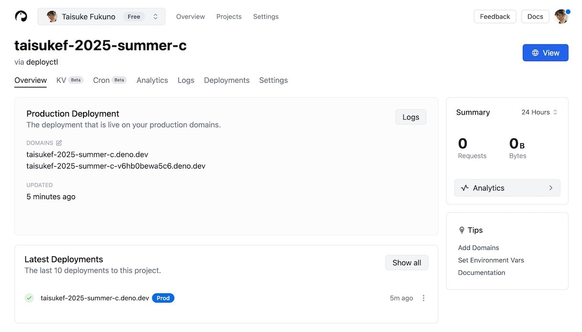The height and width of the screenshot is (332, 582).
Task: Open the three-dot menu for latest deployment
Action: (x=424, y=298)
